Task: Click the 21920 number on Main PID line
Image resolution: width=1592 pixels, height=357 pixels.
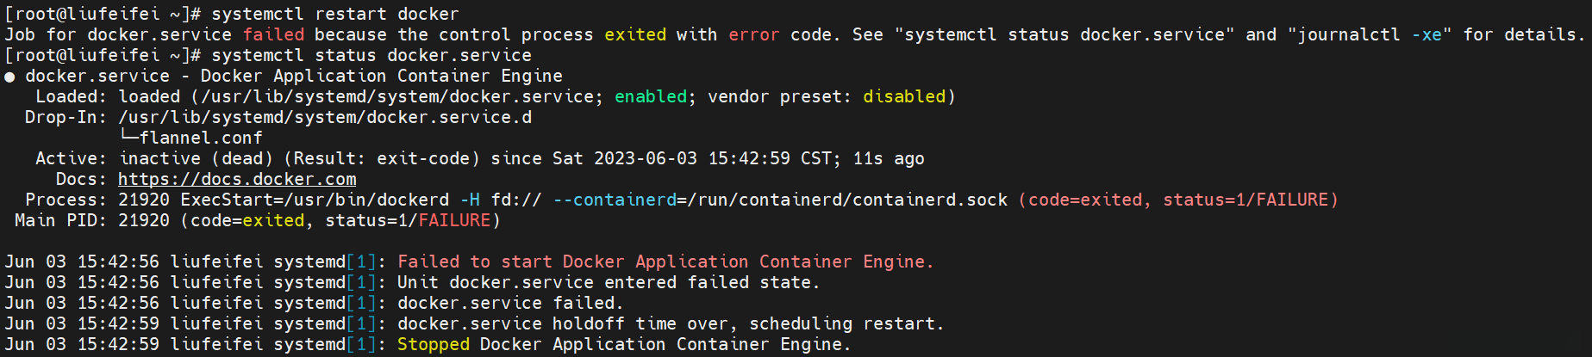Action: click(144, 220)
